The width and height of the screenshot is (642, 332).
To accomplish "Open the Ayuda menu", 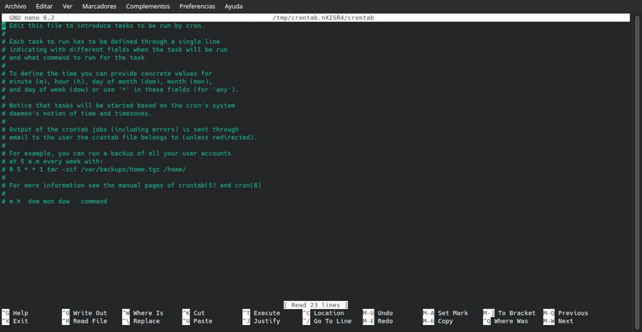I will click(233, 6).
